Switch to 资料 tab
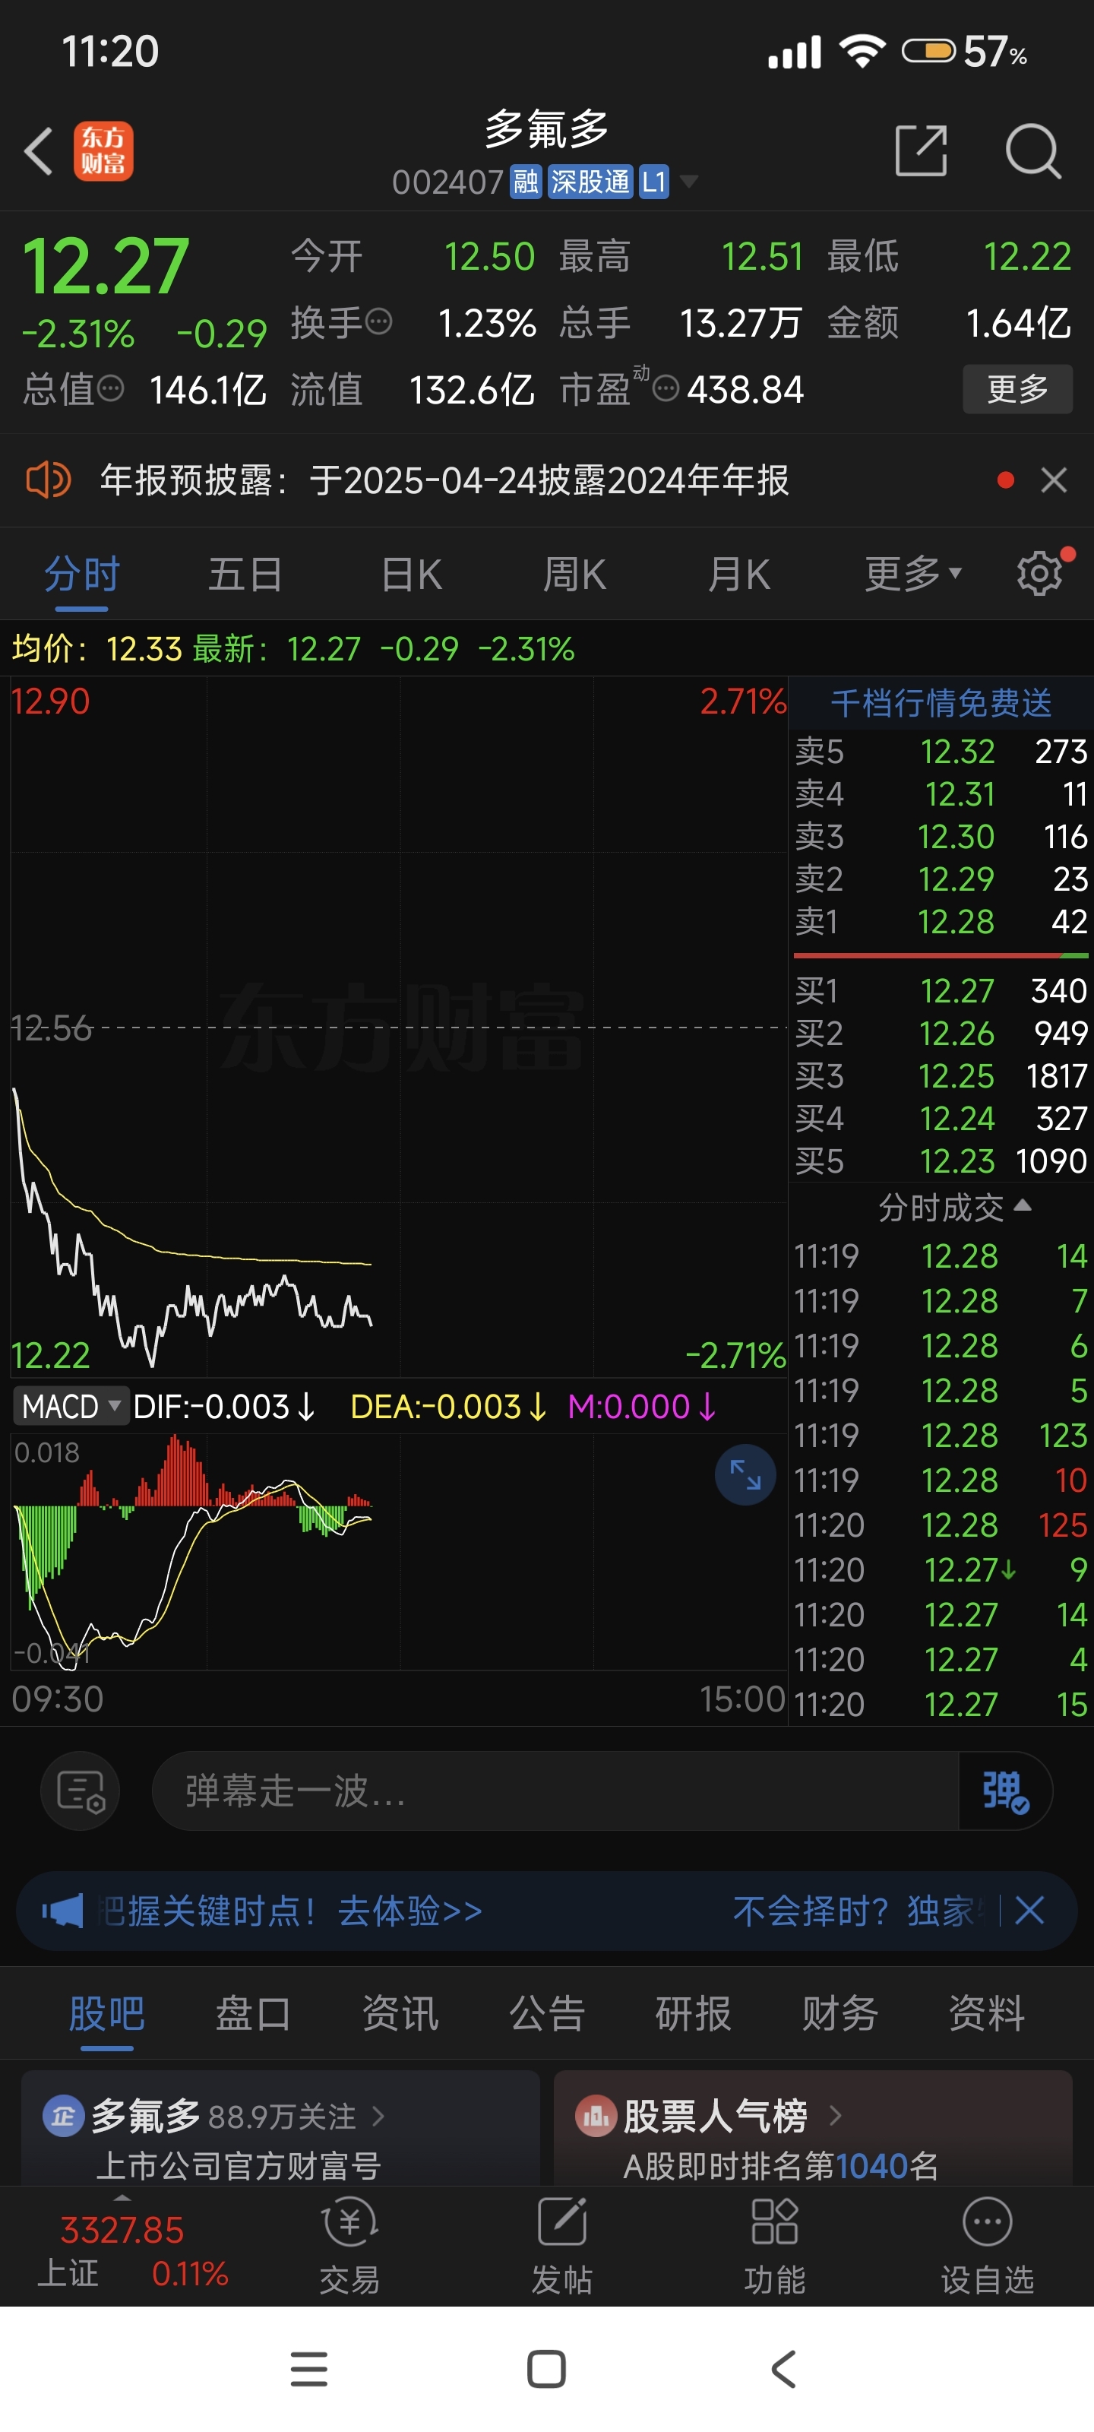This screenshot has height=2432, width=1094. tap(986, 2014)
